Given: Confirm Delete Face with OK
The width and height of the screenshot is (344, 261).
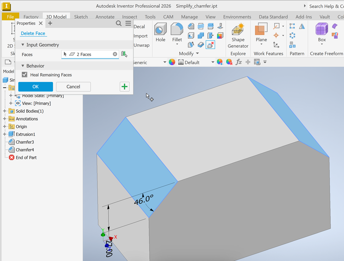Looking at the screenshot, I should [36, 86].
